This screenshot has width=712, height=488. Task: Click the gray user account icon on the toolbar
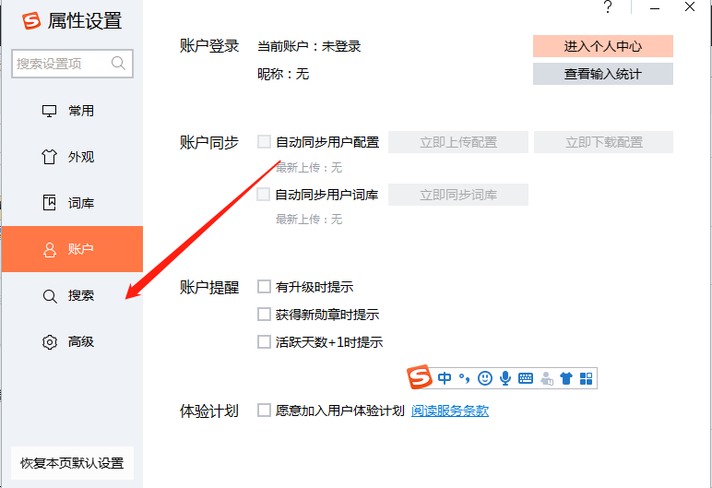tap(547, 378)
